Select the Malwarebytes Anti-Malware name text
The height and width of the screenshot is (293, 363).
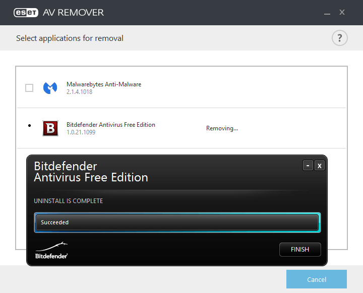104,84
